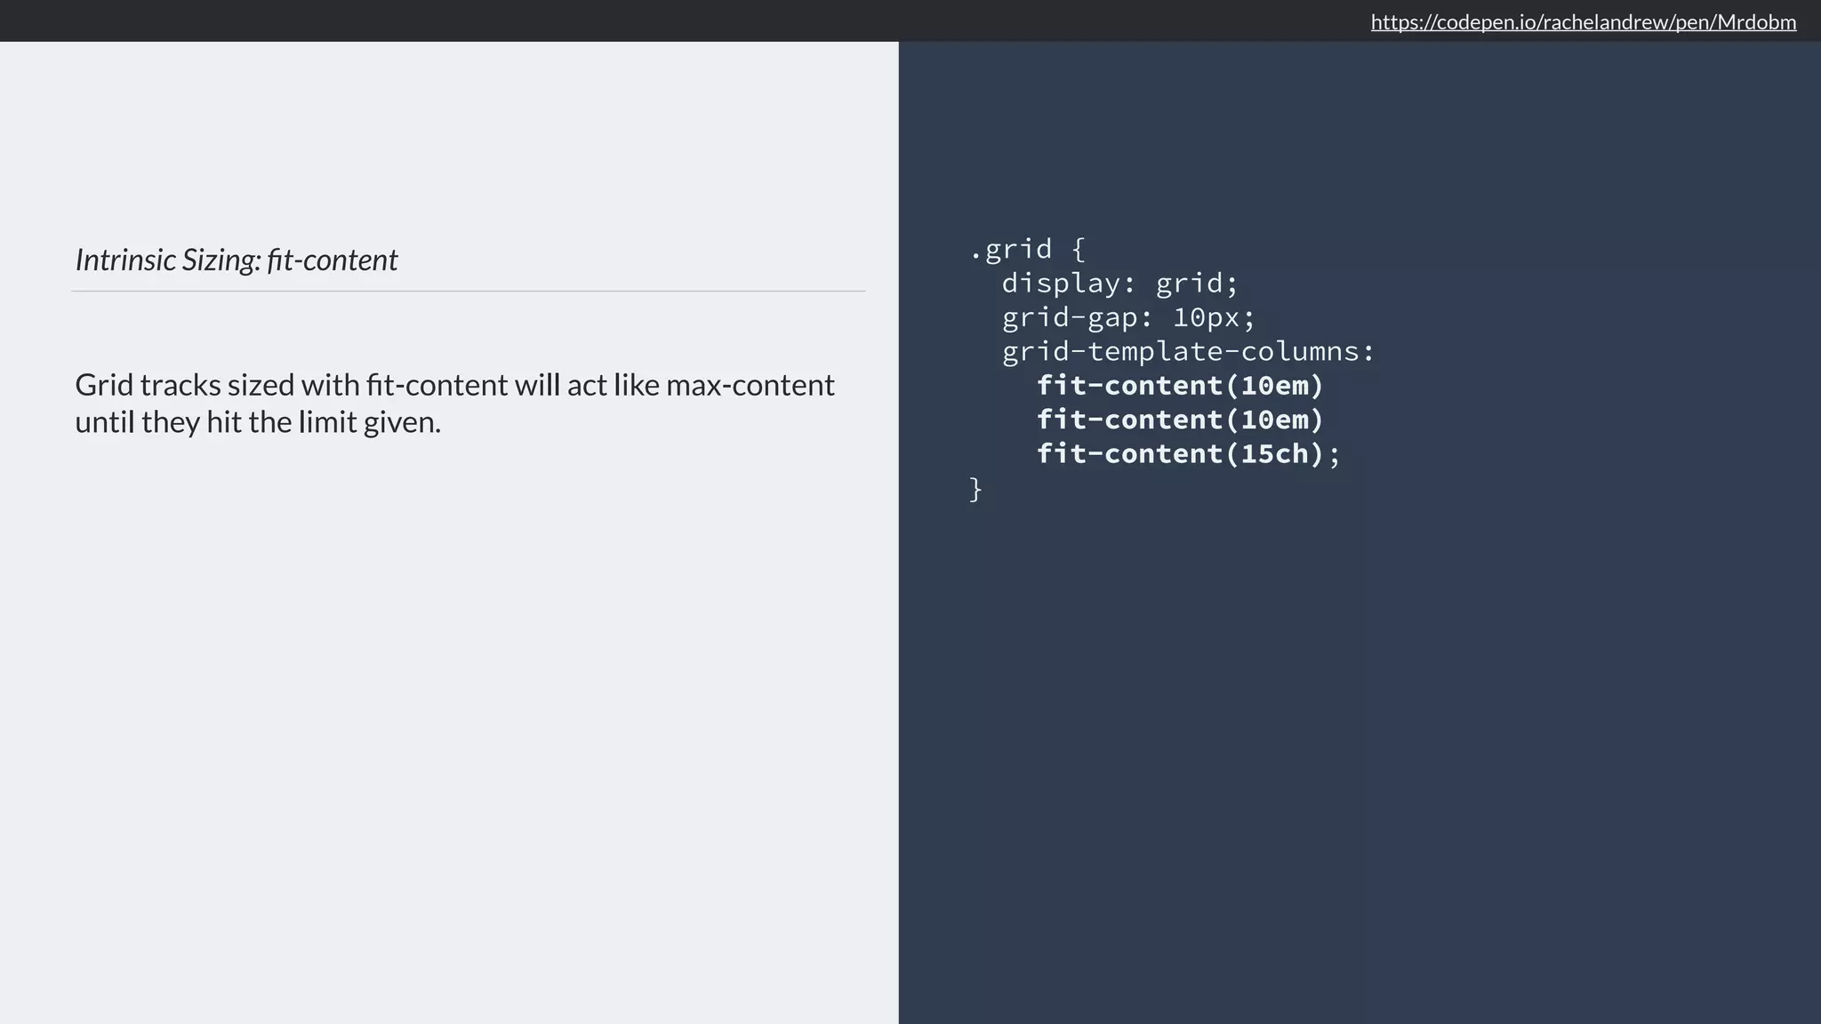
Task: Click the '15ch' value in the last fit-content
Action: (1275, 454)
